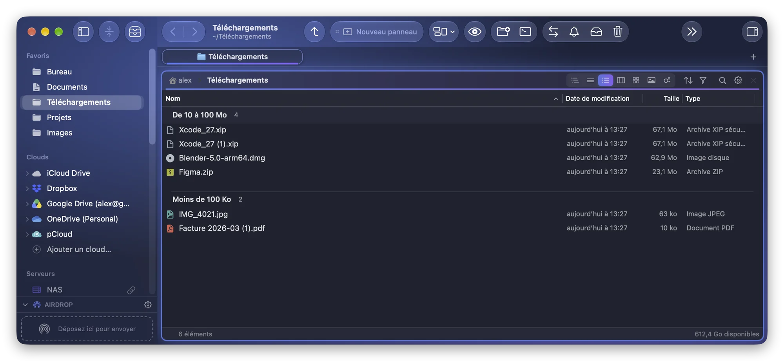This screenshot has width=784, height=361.
Task: Open the Quick Look eye preview
Action: 474,32
